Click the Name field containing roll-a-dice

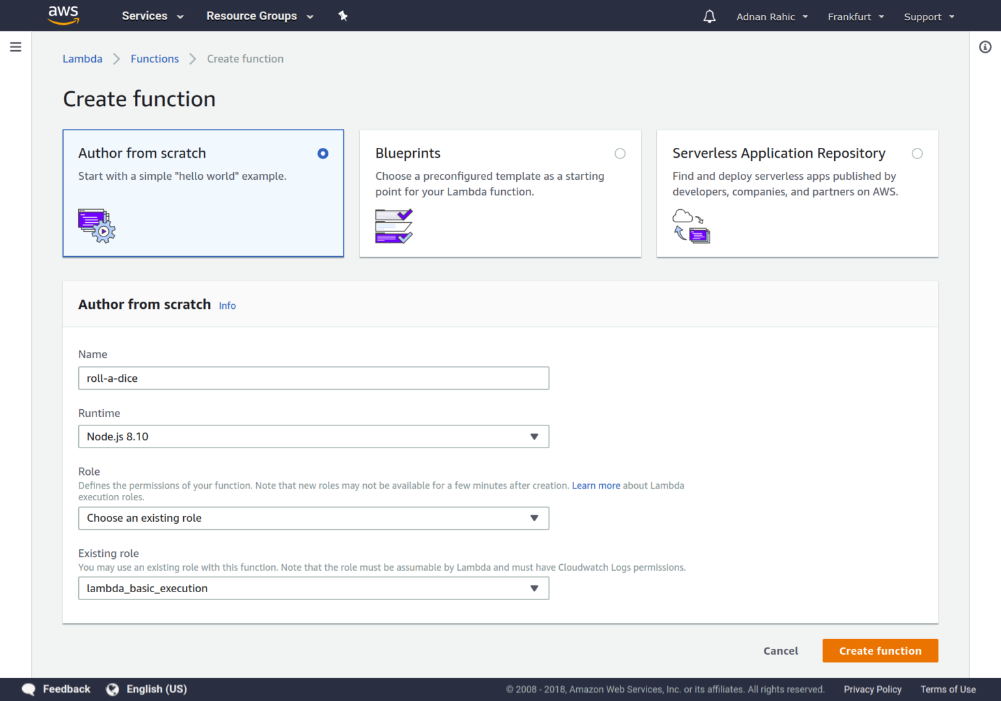coord(313,378)
